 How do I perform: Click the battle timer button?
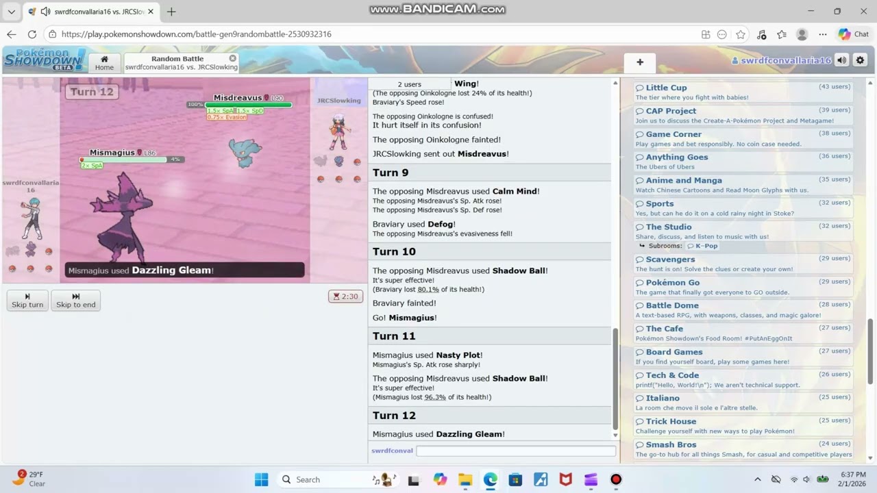pos(345,296)
